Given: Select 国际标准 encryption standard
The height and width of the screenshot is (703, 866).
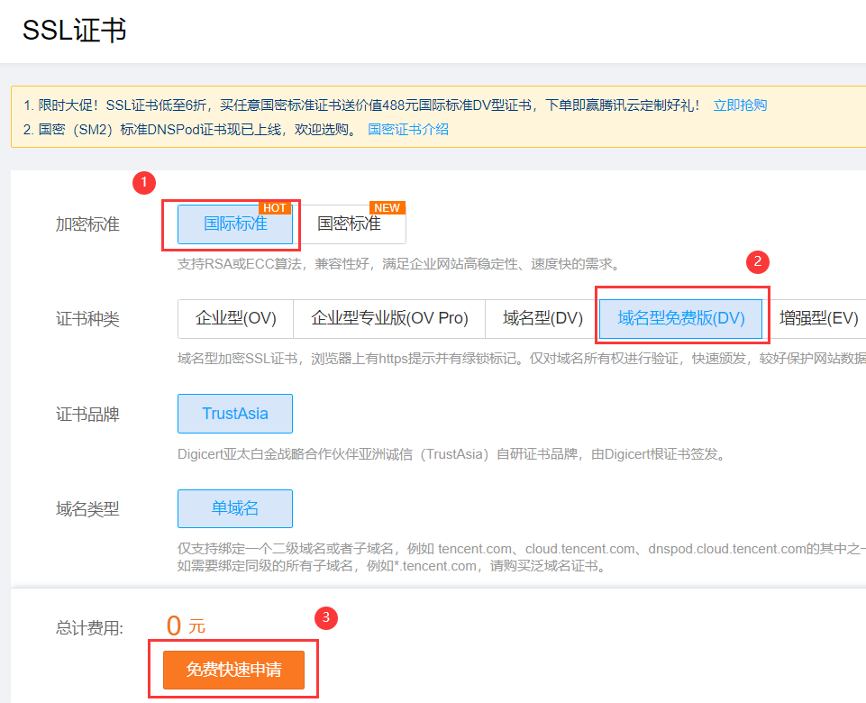Looking at the screenshot, I should point(234,224).
